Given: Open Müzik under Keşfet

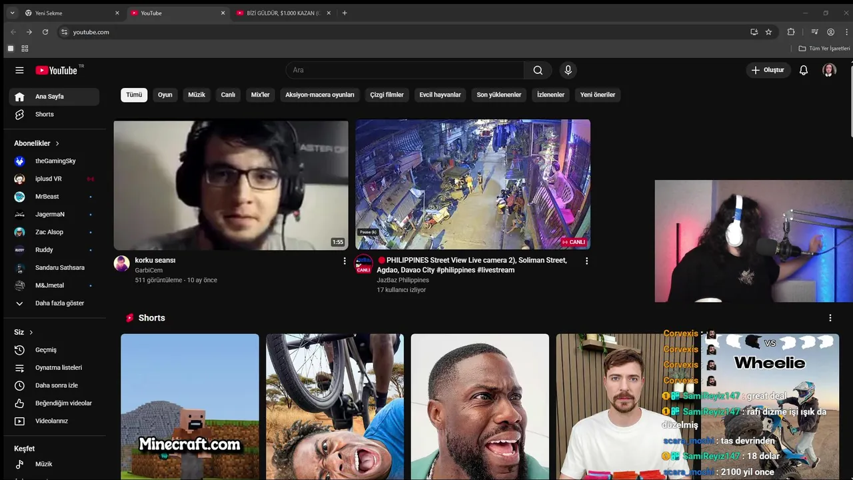Looking at the screenshot, I should pos(54,464).
